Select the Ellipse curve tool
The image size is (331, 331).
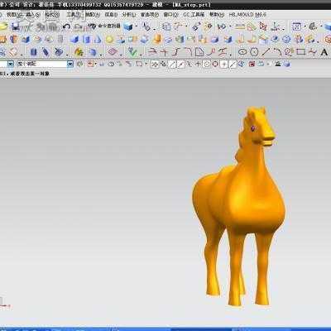(242, 51)
